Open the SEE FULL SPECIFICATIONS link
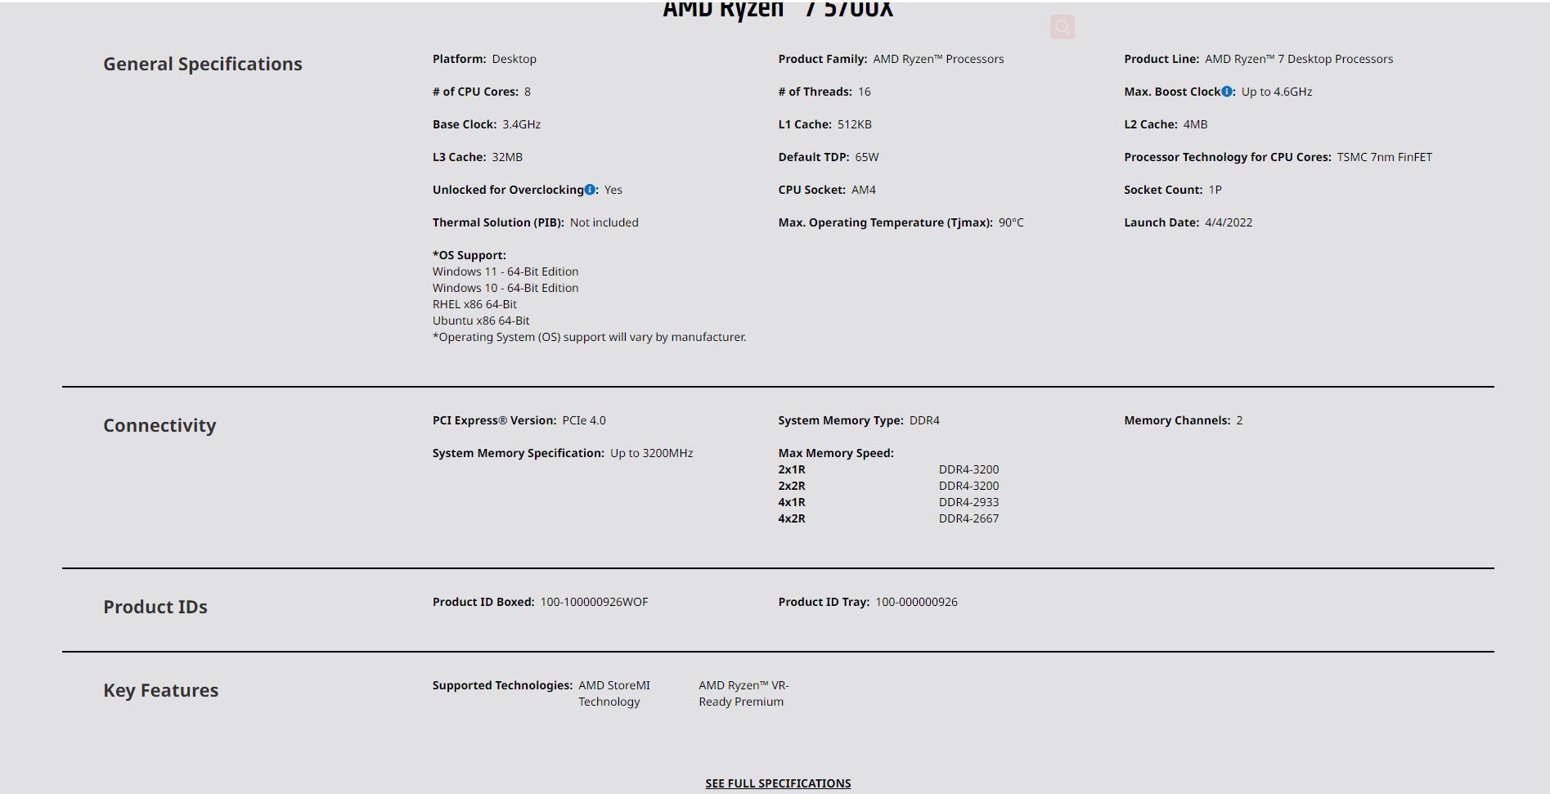 777,783
